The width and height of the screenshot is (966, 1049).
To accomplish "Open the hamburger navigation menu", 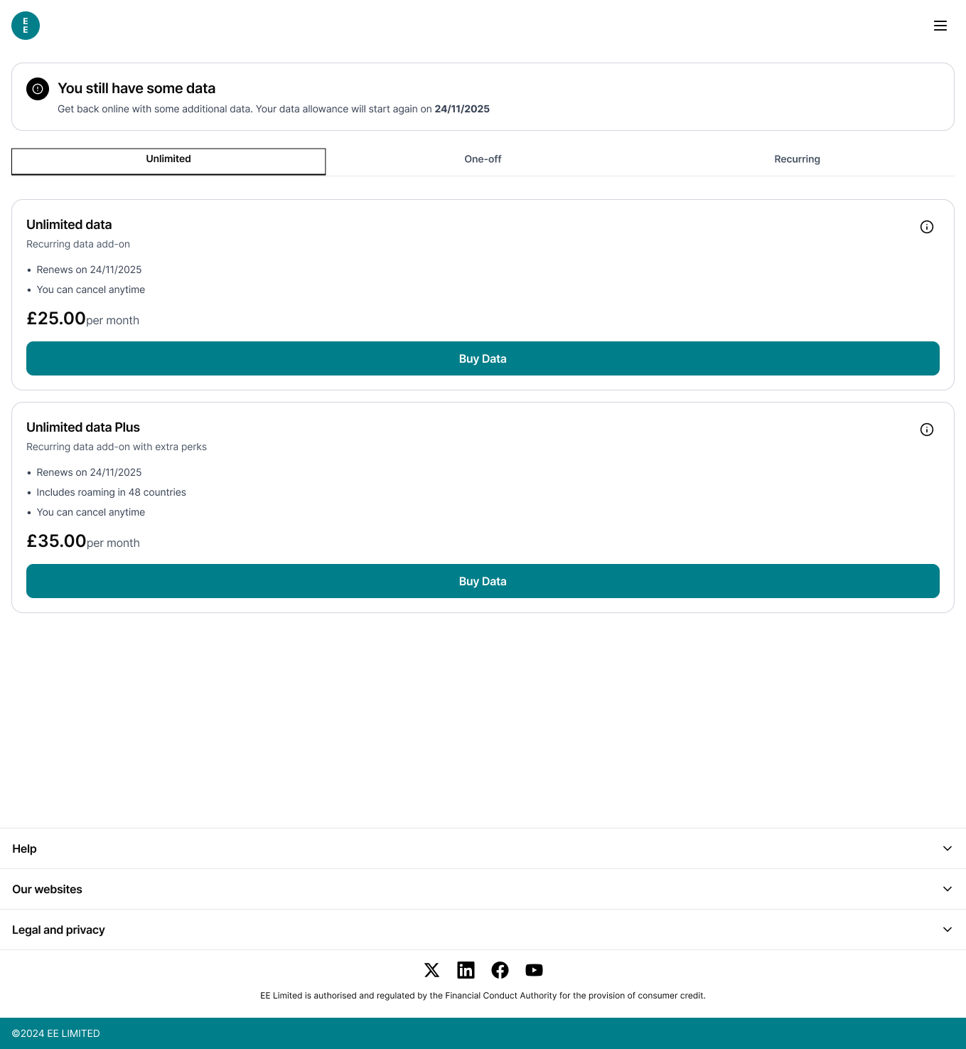I will [940, 26].
